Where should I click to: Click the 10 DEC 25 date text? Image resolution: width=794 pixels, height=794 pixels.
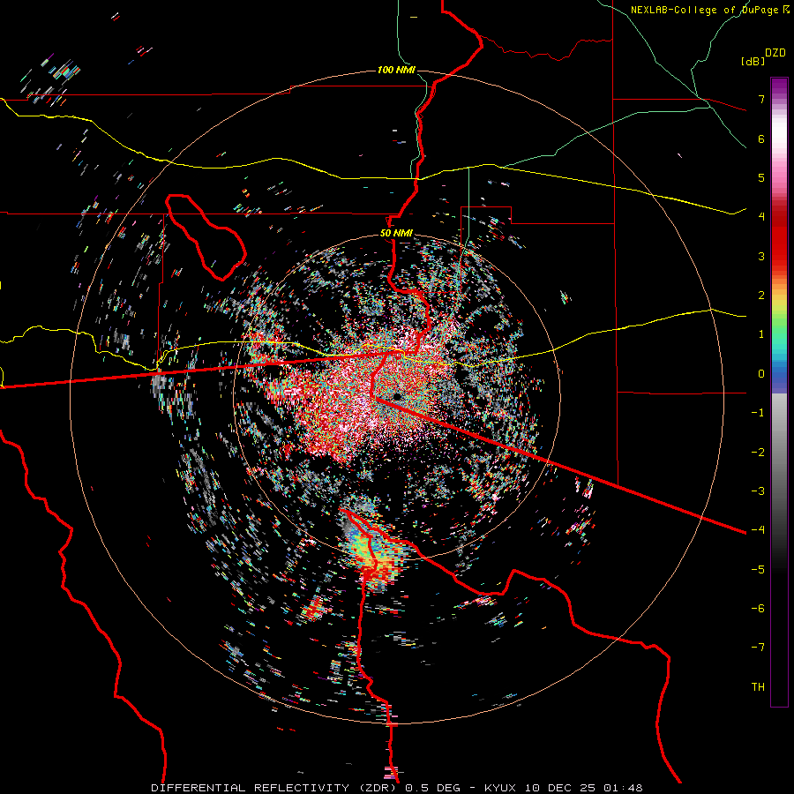click(559, 788)
